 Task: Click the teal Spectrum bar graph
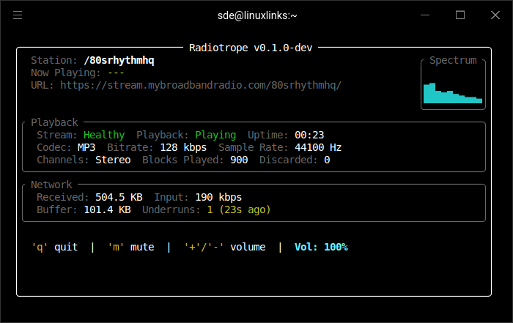(453, 93)
